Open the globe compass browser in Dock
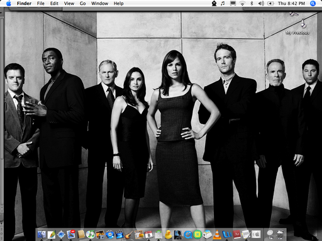 pyautogui.click(x=61, y=234)
